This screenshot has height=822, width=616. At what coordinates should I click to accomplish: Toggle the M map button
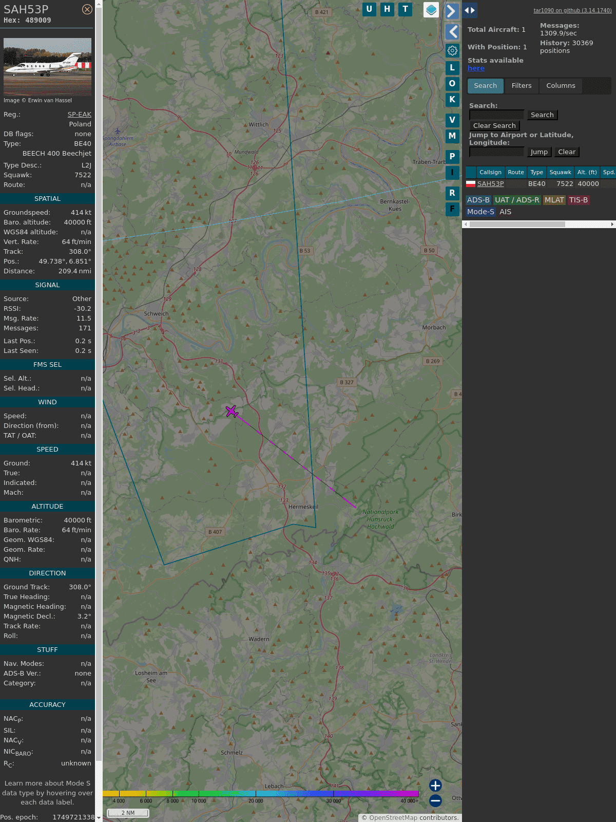coord(452,136)
